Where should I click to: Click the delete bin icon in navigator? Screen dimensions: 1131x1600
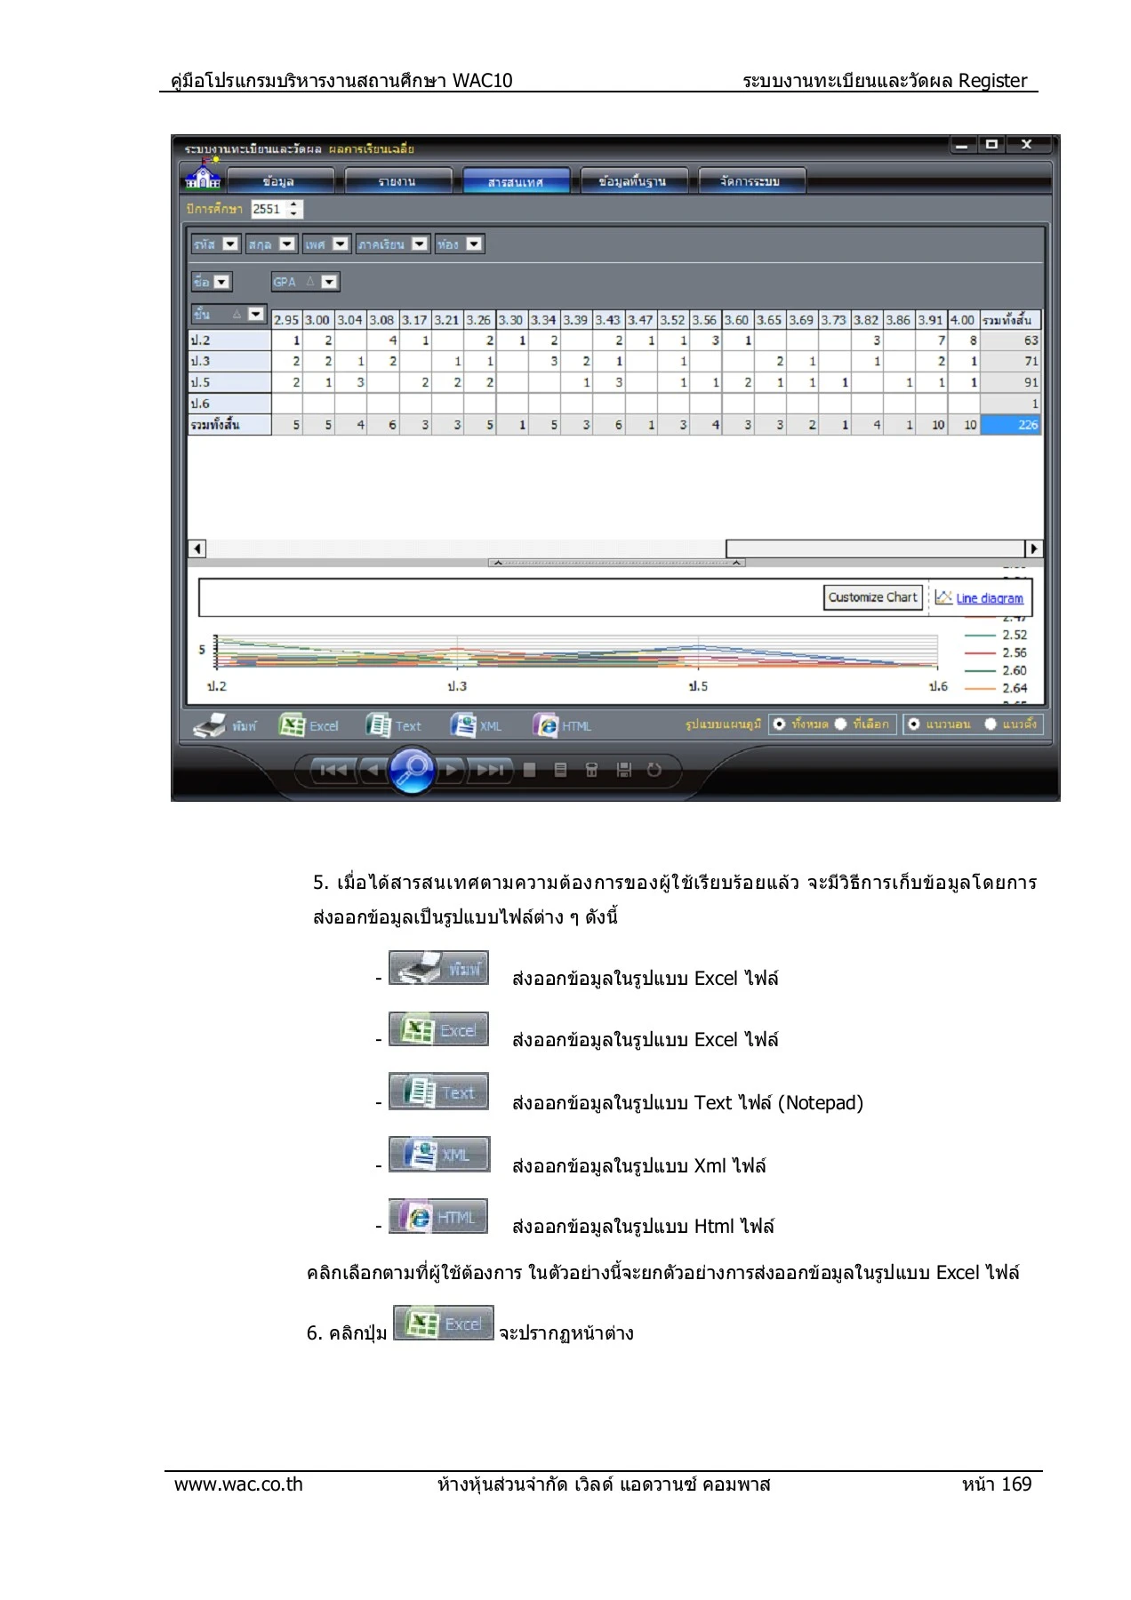(591, 770)
